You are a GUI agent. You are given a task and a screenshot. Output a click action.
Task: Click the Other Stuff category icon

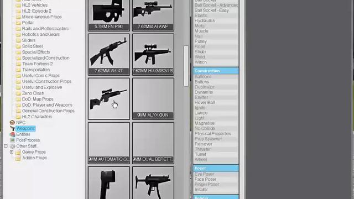[x=12, y=146]
